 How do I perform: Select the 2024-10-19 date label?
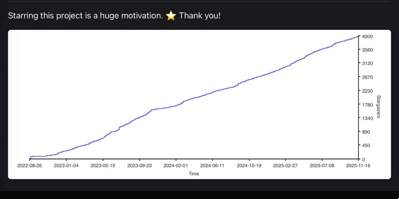pyautogui.click(x=249, y=165)
